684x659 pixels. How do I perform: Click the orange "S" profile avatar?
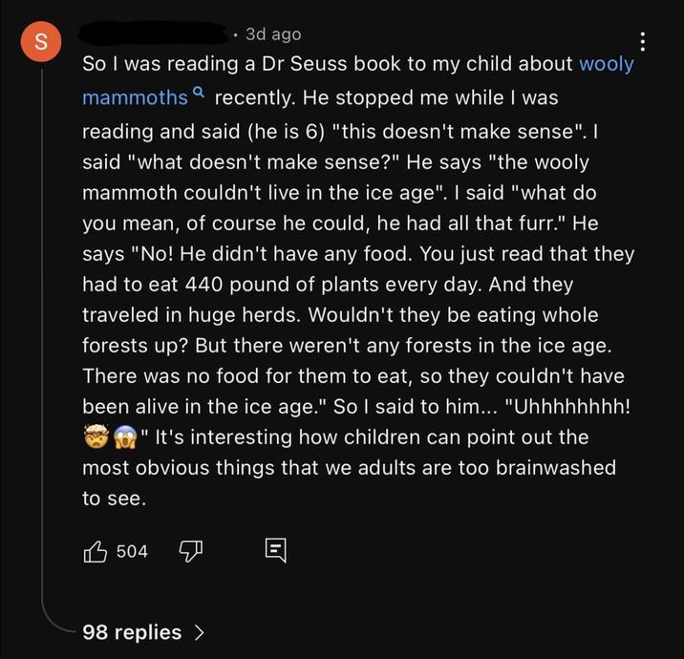click(x=40, y=41)
